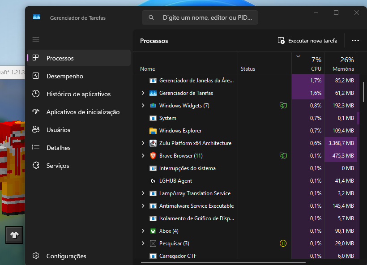Click the shirt icon in Minecraft window

(14, 235)
